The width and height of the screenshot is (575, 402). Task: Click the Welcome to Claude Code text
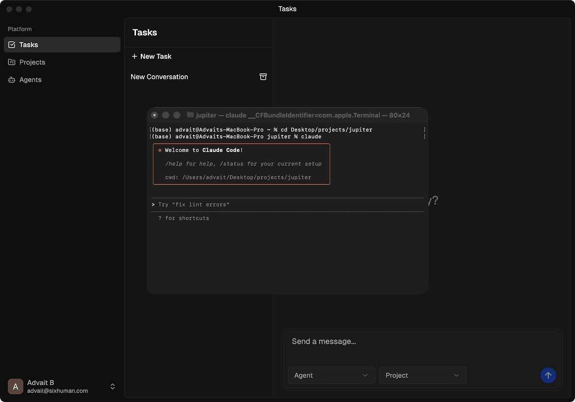pyautogui.click(x=203, y=150)
